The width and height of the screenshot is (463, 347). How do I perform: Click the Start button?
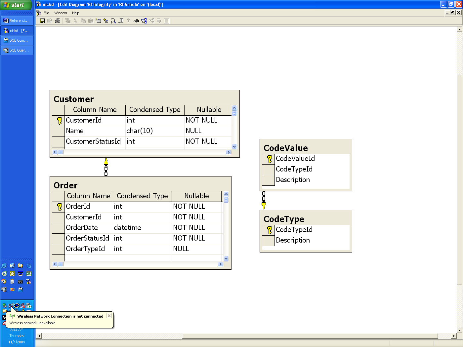(x=16, y=5)
